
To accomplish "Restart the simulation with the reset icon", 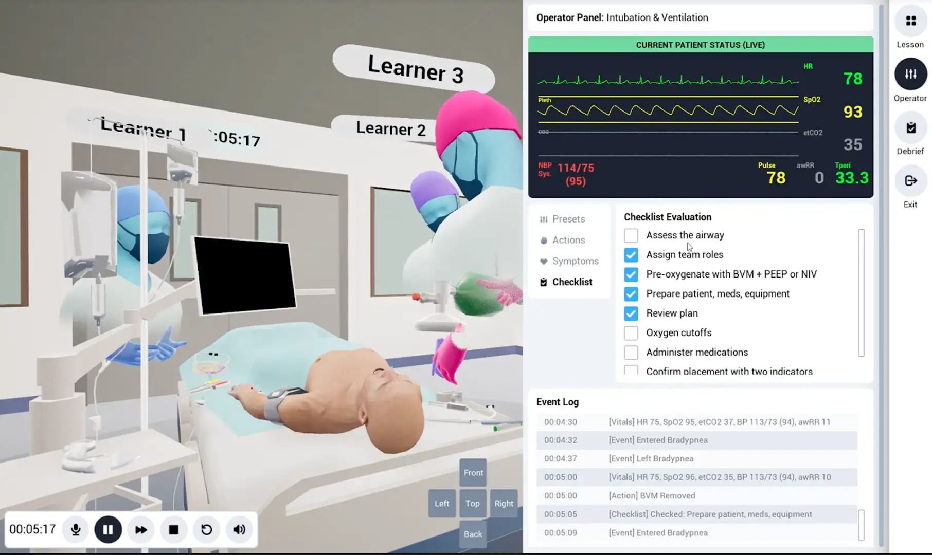I will [206, 529].
